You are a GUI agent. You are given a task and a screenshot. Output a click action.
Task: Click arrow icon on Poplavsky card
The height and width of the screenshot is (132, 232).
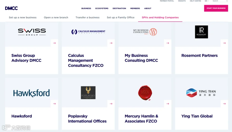(x=111, y=104)
